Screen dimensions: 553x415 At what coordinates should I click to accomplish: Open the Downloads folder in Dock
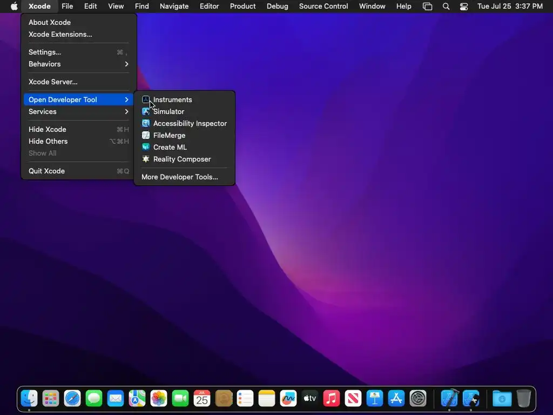coord(502,399)
